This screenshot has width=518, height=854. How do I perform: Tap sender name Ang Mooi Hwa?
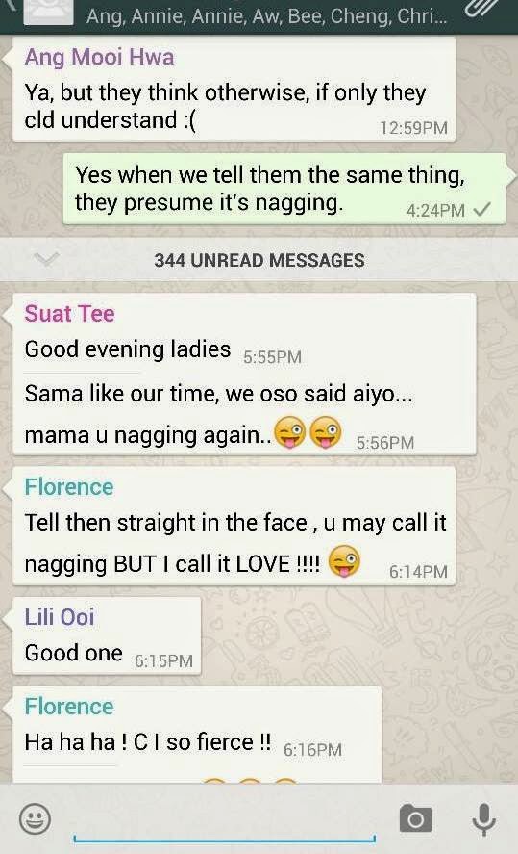(x=100, y=57)
